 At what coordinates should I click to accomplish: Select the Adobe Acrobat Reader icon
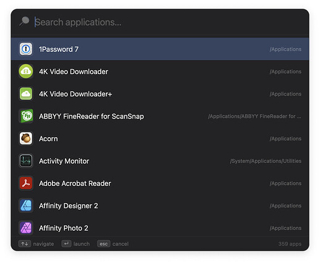point(26,183)
